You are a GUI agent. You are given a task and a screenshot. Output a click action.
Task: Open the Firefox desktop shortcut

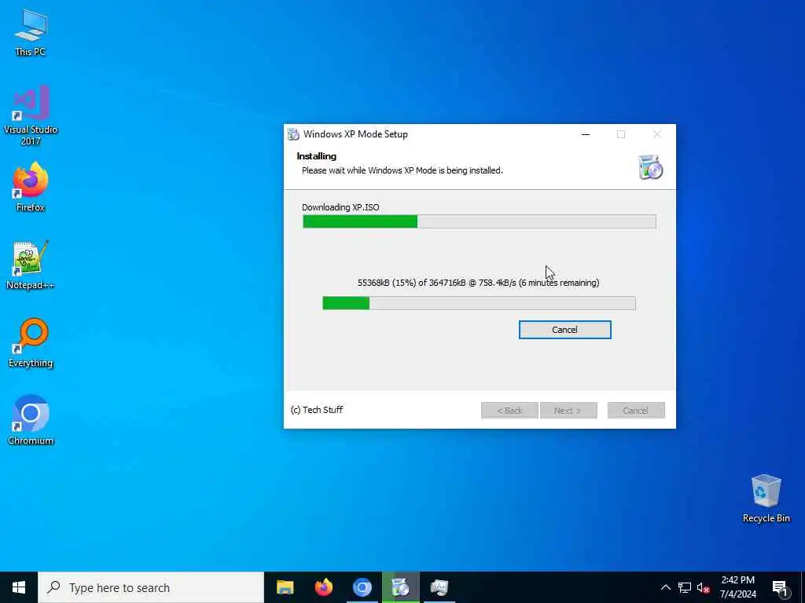coord(31,187)
